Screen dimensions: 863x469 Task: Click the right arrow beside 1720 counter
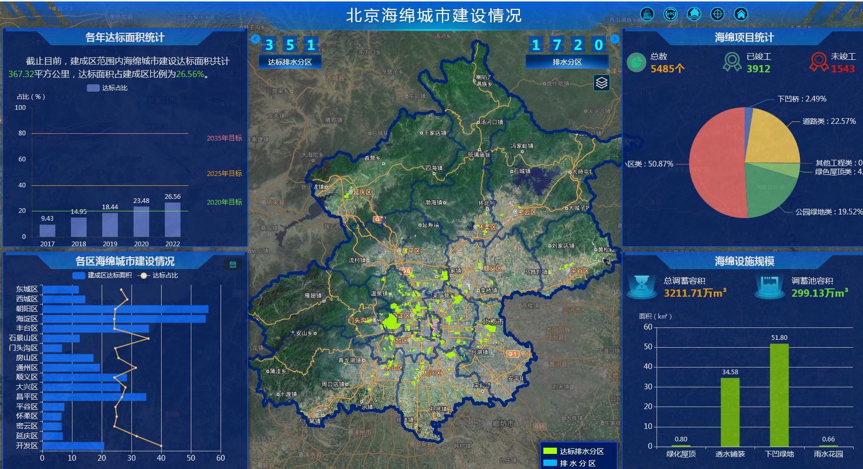click(615, 39)
